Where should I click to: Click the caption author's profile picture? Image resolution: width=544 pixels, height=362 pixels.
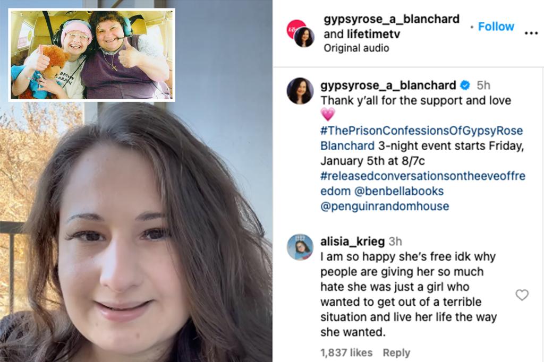(x=300, y=91)
